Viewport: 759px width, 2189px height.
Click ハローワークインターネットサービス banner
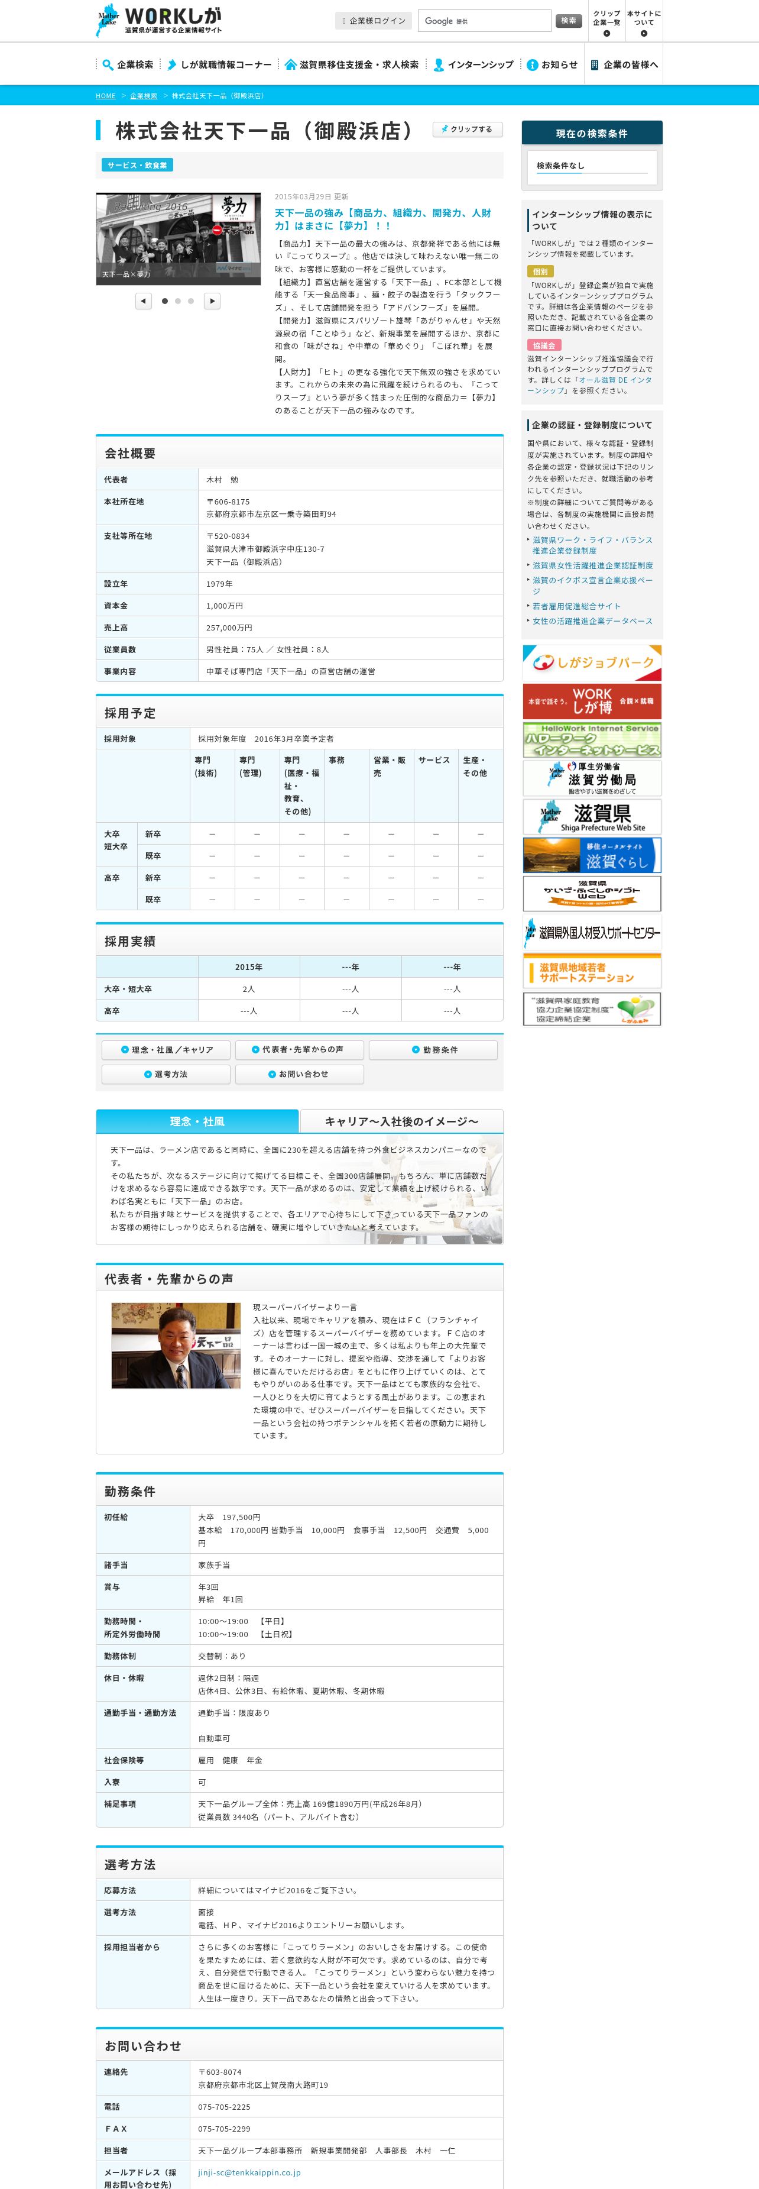[x=592, y=739]
